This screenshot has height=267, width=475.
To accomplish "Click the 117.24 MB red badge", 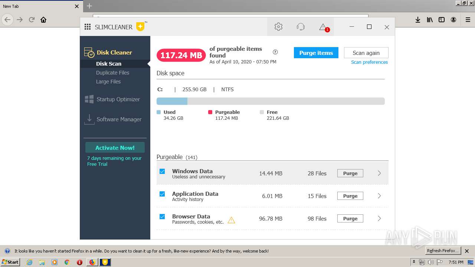I will point(181,55).
